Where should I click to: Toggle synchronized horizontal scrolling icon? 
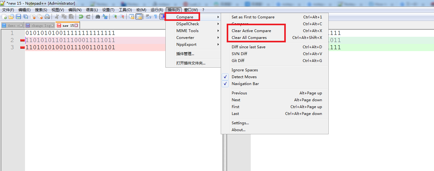[139, 17]
